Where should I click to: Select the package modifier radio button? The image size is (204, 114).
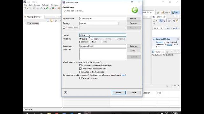coord(92,39)
